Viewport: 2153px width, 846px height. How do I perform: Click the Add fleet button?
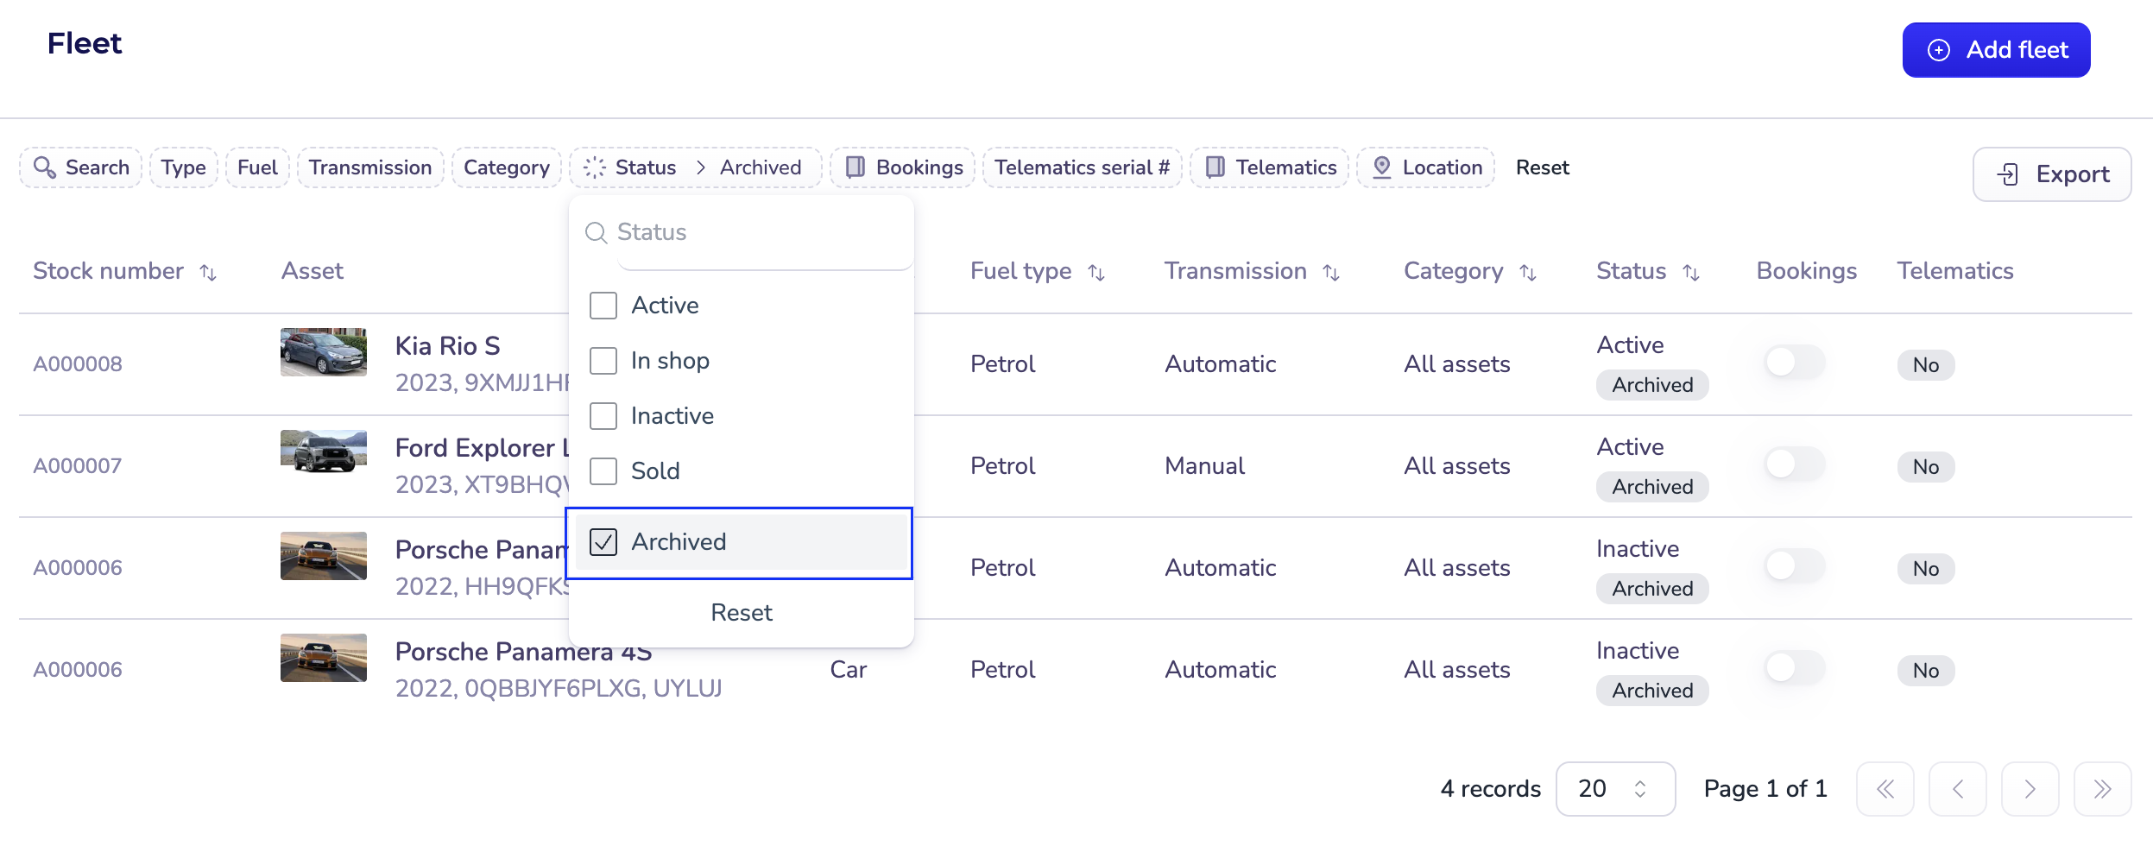pos(1996,50)
